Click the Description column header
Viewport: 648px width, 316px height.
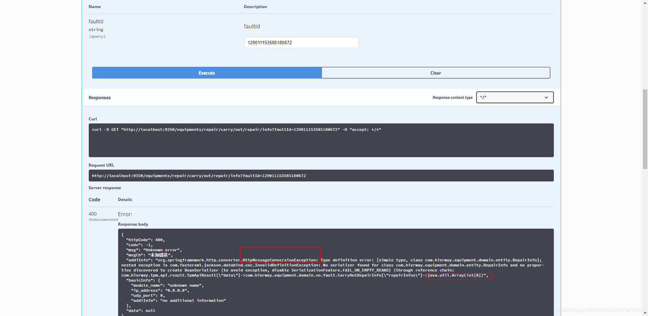255,7
